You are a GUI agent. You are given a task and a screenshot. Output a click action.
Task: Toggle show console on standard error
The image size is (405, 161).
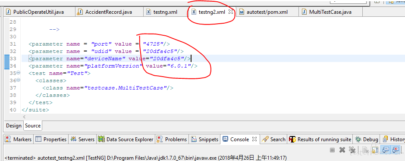(x=396, y=150)
